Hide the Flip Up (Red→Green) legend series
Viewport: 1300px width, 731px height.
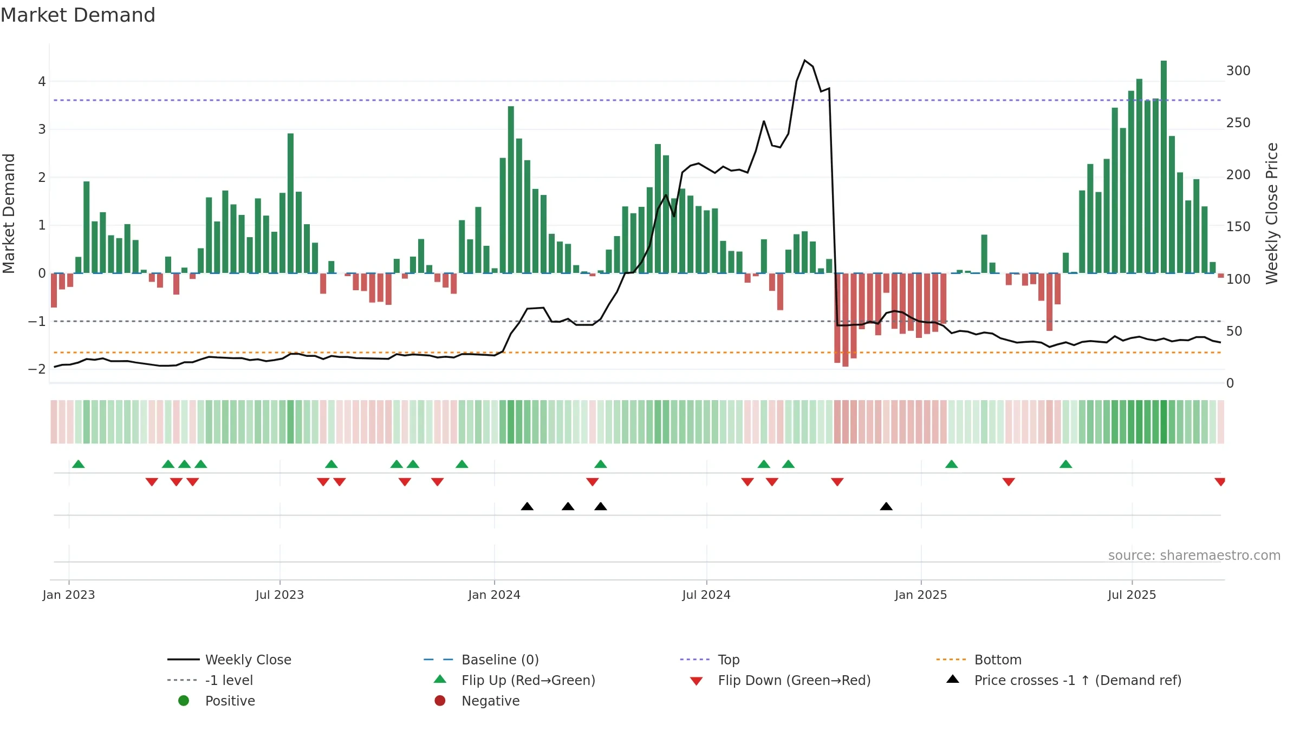click(515, 680)
